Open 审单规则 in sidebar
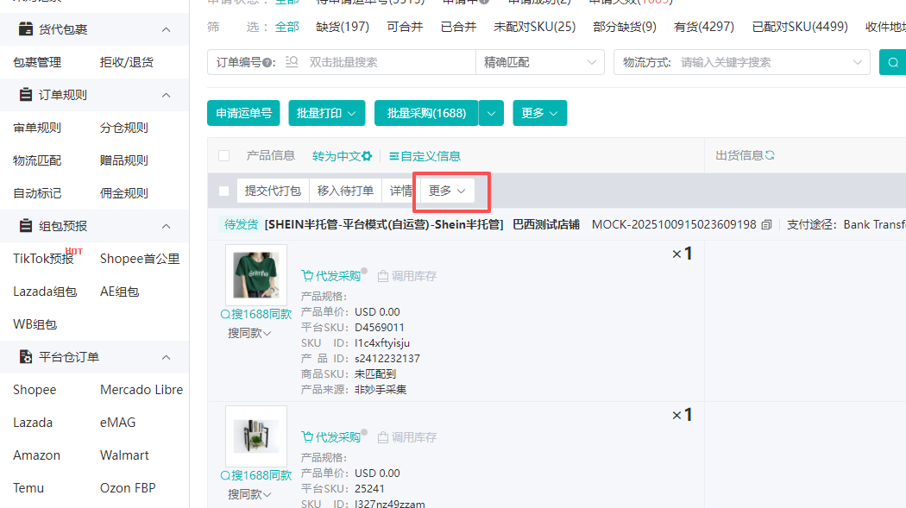 pyautogui.click(x=37, y=128)
